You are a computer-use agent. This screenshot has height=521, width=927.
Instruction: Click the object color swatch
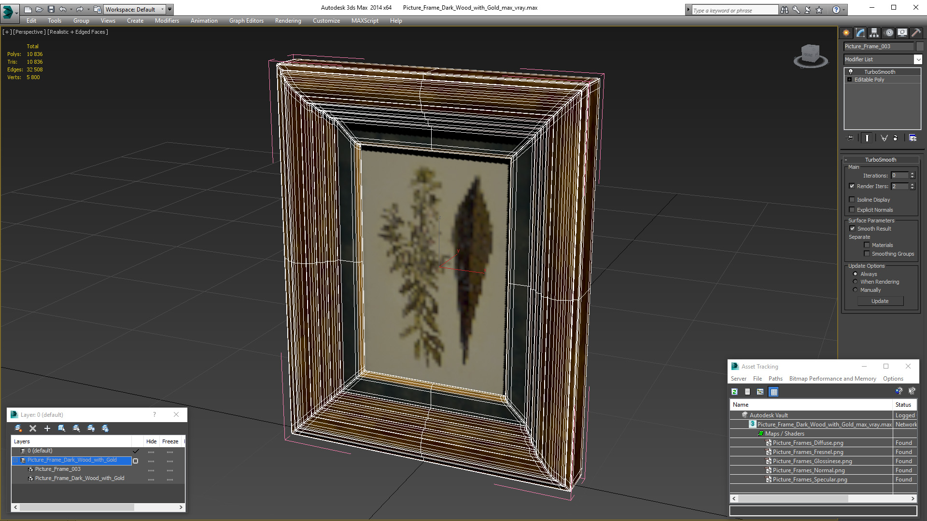click(919, 46)
